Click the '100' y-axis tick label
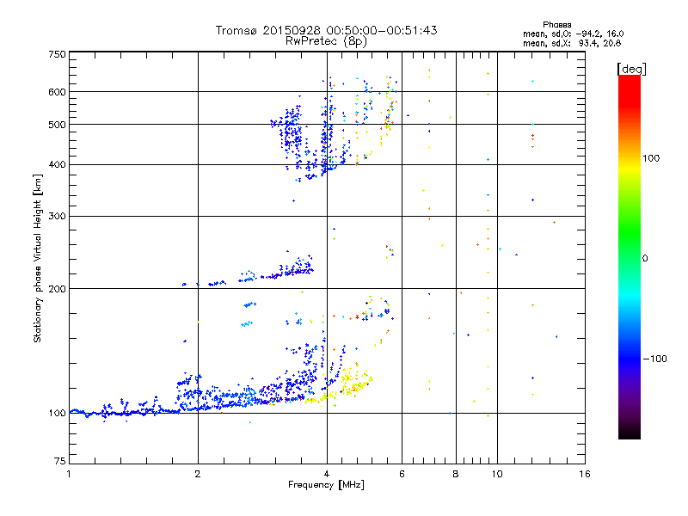Image resolution: width=688 pixels, height=516 pixels. pyautogui.click(x=57, y=414)
